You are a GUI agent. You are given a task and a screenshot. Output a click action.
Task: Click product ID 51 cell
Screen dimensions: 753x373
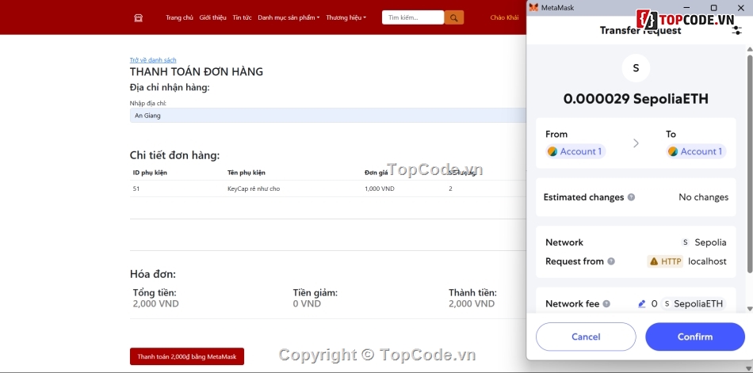(x=136, y=188)
